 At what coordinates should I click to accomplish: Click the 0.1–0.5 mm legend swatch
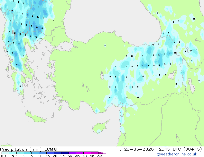tap(5, 153)
